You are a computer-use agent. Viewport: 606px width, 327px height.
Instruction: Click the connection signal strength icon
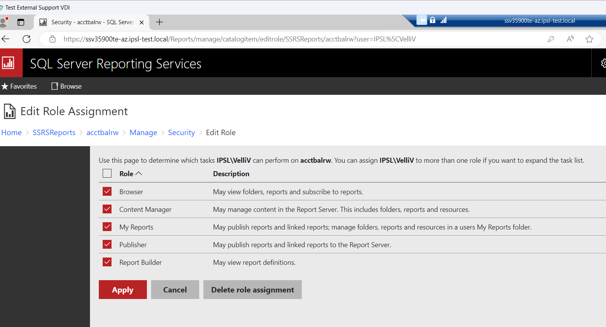pos(443,20)
